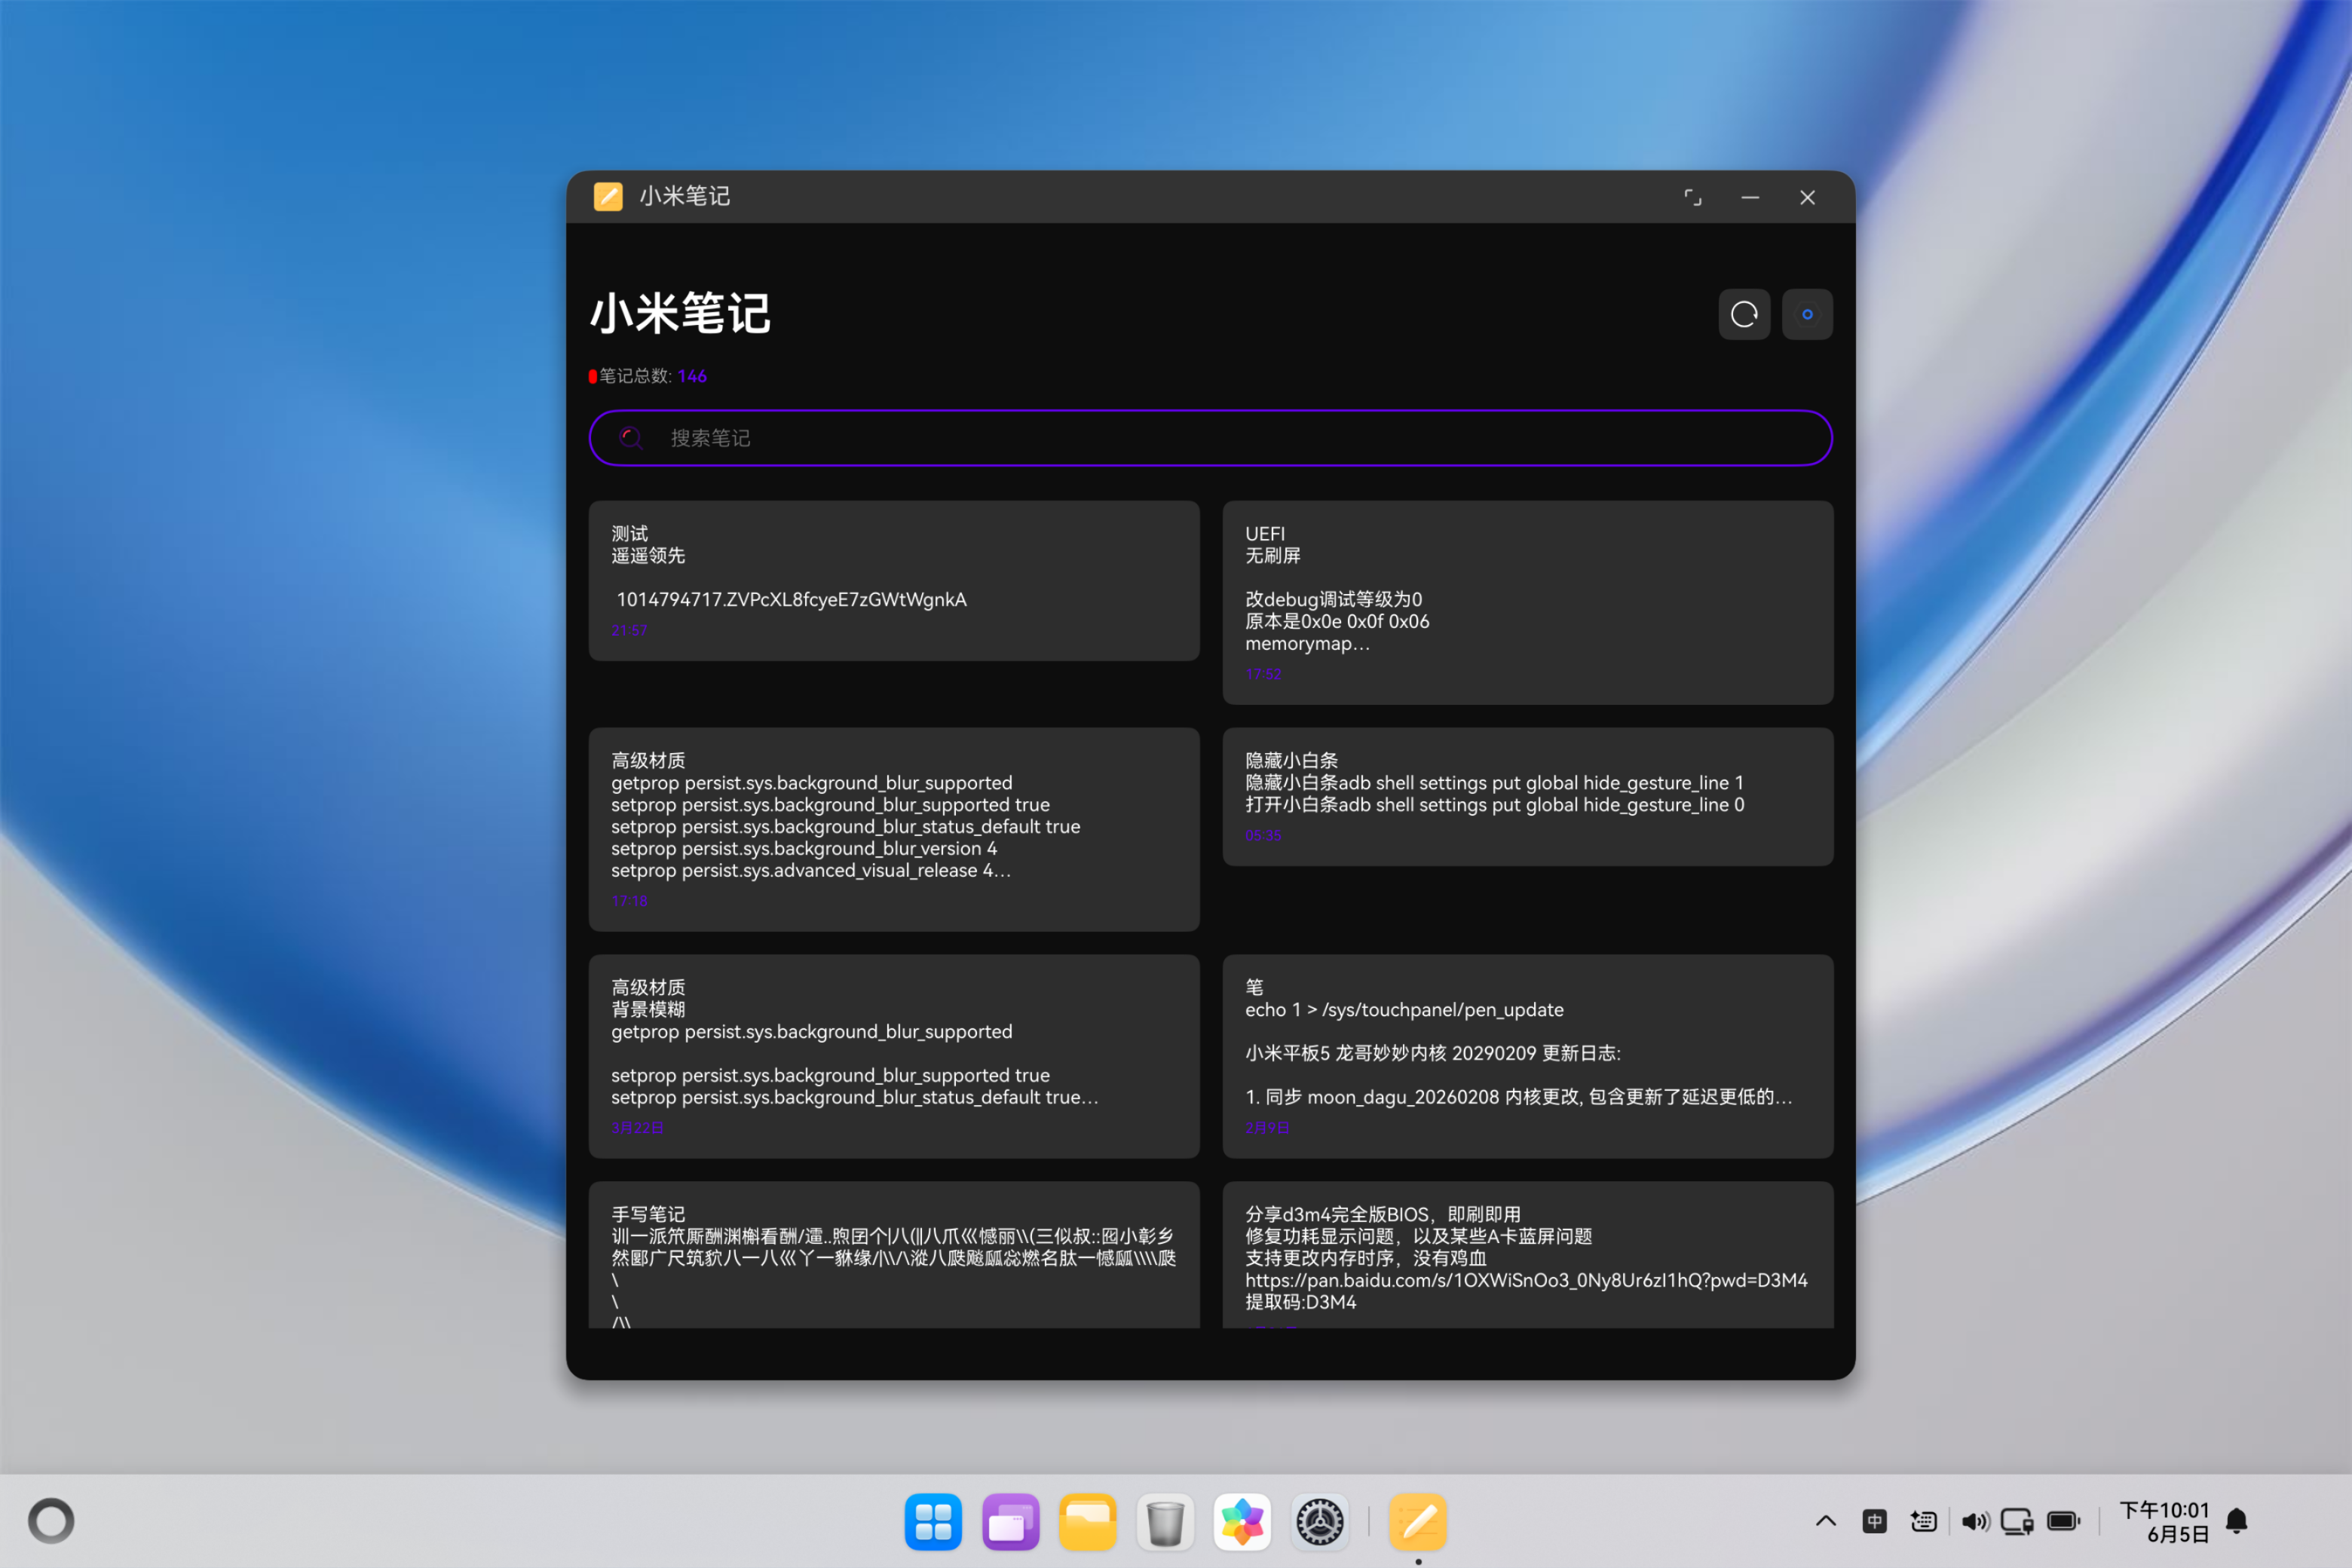The image size is (2352, 1568).
Task: Click the large 小米笔记 heading
Action: click(680, 313)
